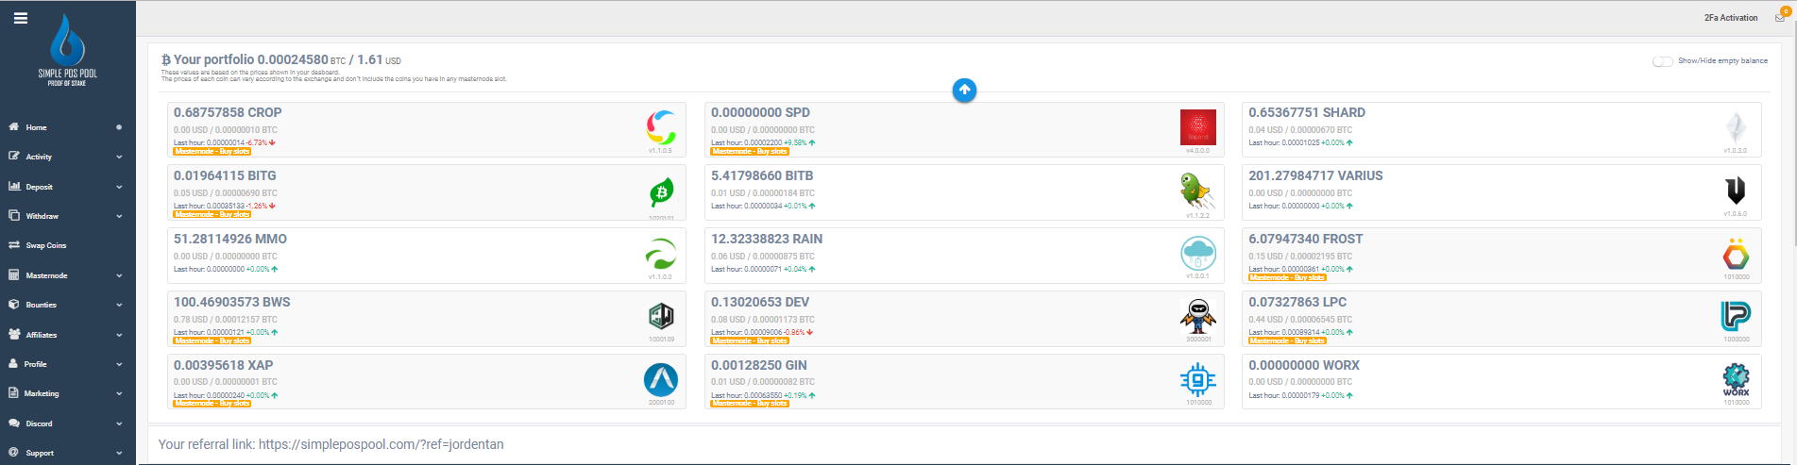Click the FROST hexagon logo

tap(1736, 254)
